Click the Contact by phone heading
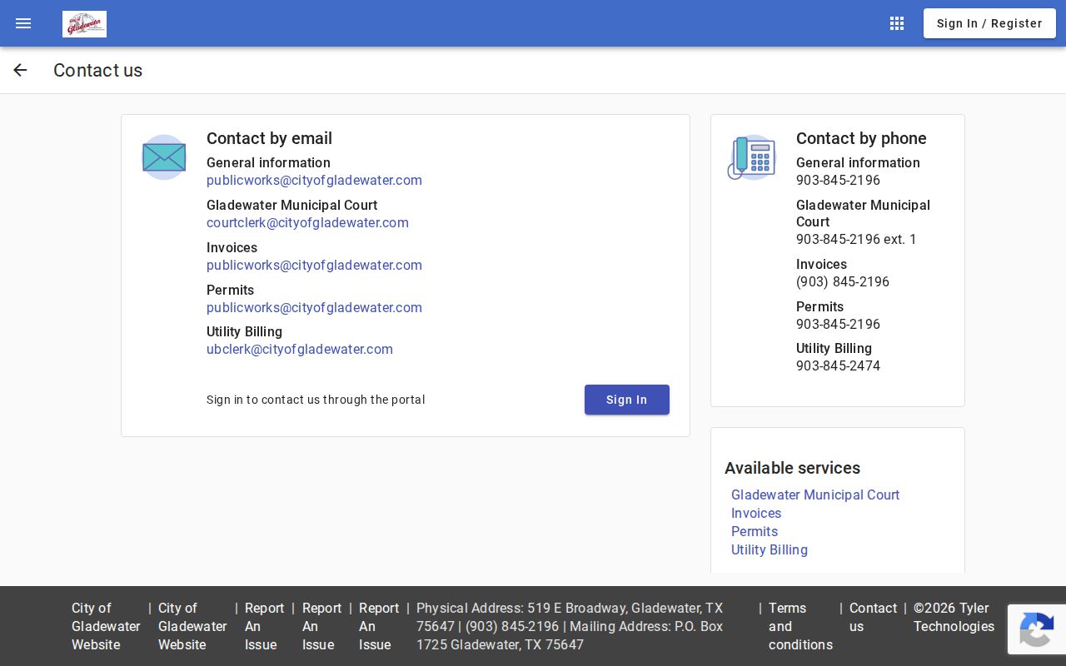This screenshot has width=1066, height=666. click(861, 138)
